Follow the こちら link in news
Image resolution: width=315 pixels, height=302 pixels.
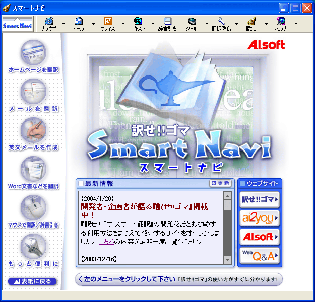(106, 242)
